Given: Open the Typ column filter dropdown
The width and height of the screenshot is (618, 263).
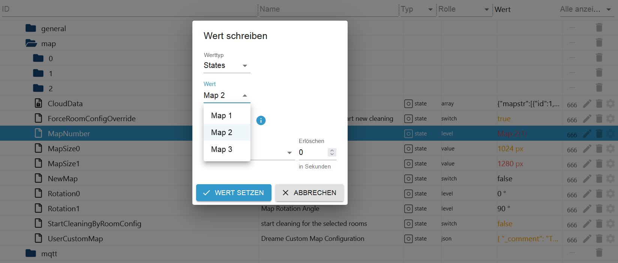Looking at the screenshot, I should point(430,9).
